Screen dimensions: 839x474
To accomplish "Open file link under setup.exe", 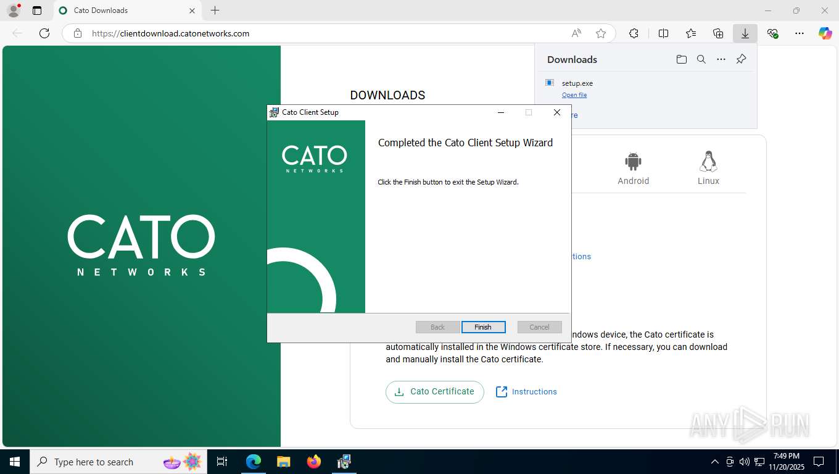I will coord(574,95).
